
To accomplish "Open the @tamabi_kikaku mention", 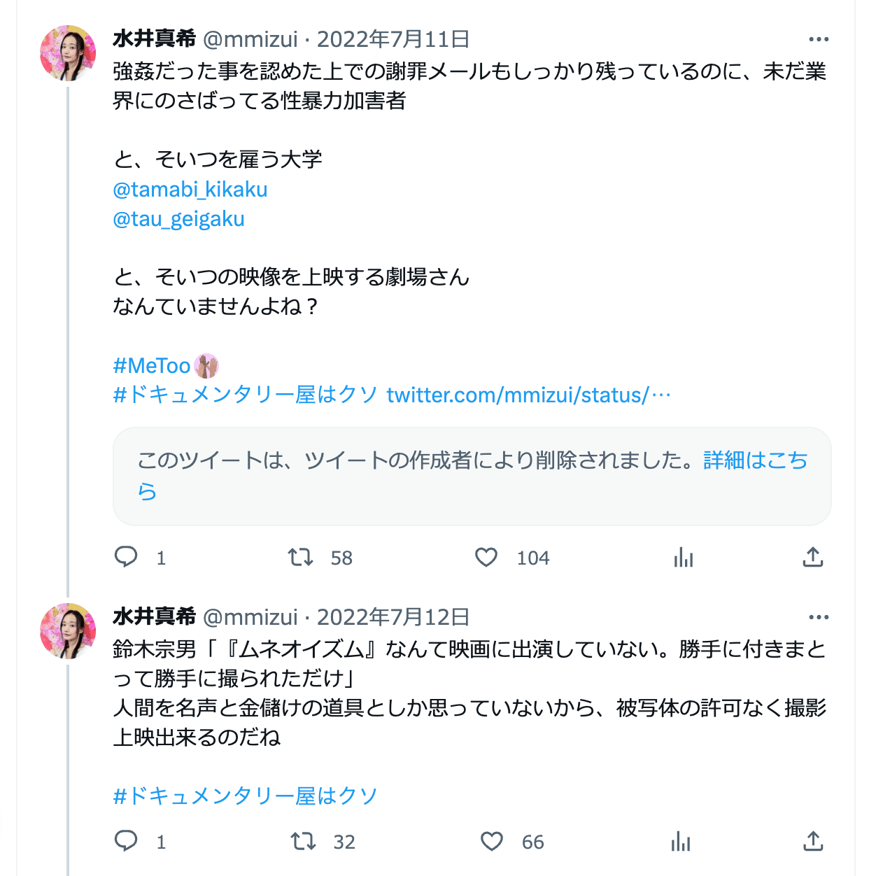I will click(x=190, y=190).
